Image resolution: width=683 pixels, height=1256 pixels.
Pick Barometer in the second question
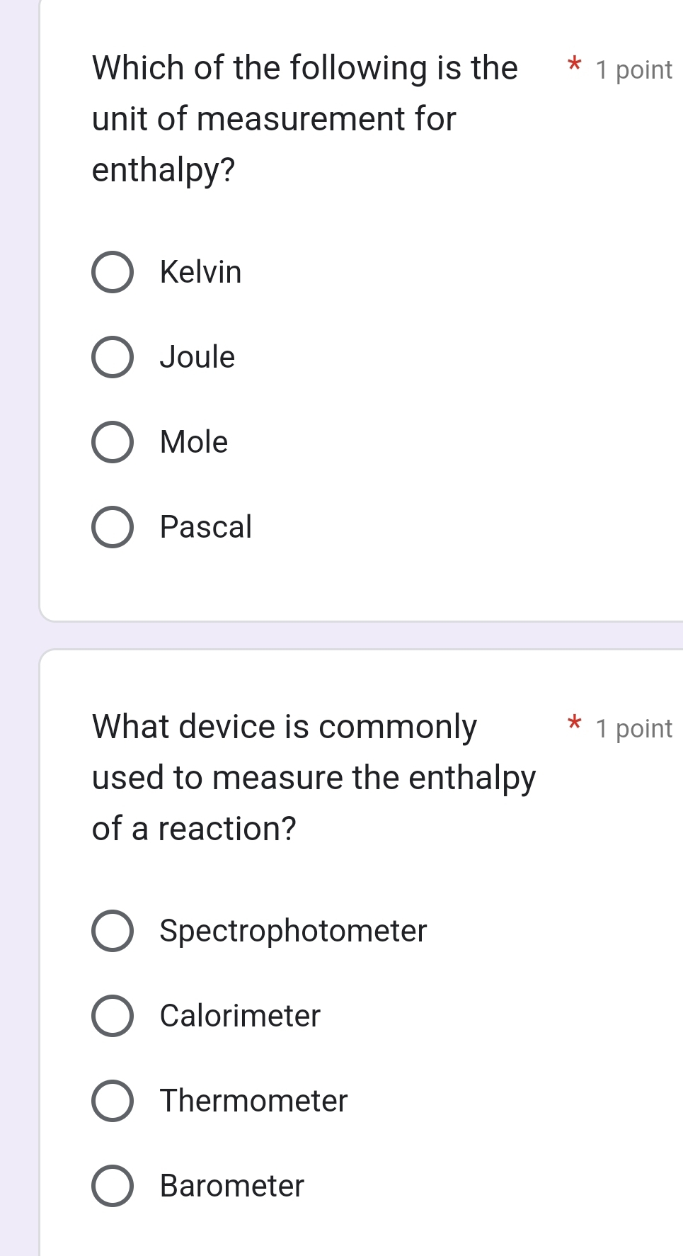(x=113, y=1185)
